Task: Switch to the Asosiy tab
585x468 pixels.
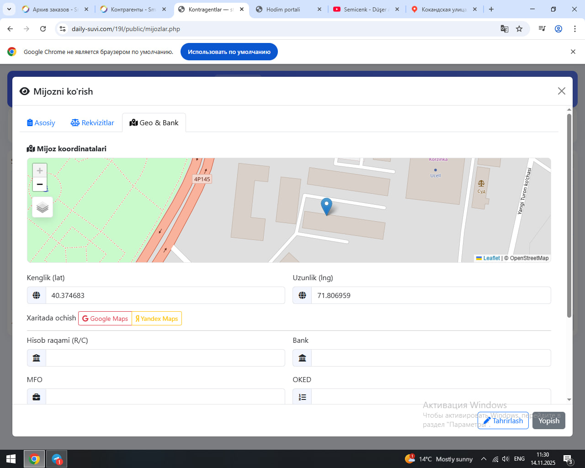Action: [x=41, y=122]
